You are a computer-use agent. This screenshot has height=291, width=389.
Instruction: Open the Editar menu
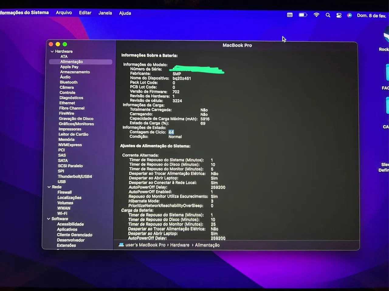(85, 13)
